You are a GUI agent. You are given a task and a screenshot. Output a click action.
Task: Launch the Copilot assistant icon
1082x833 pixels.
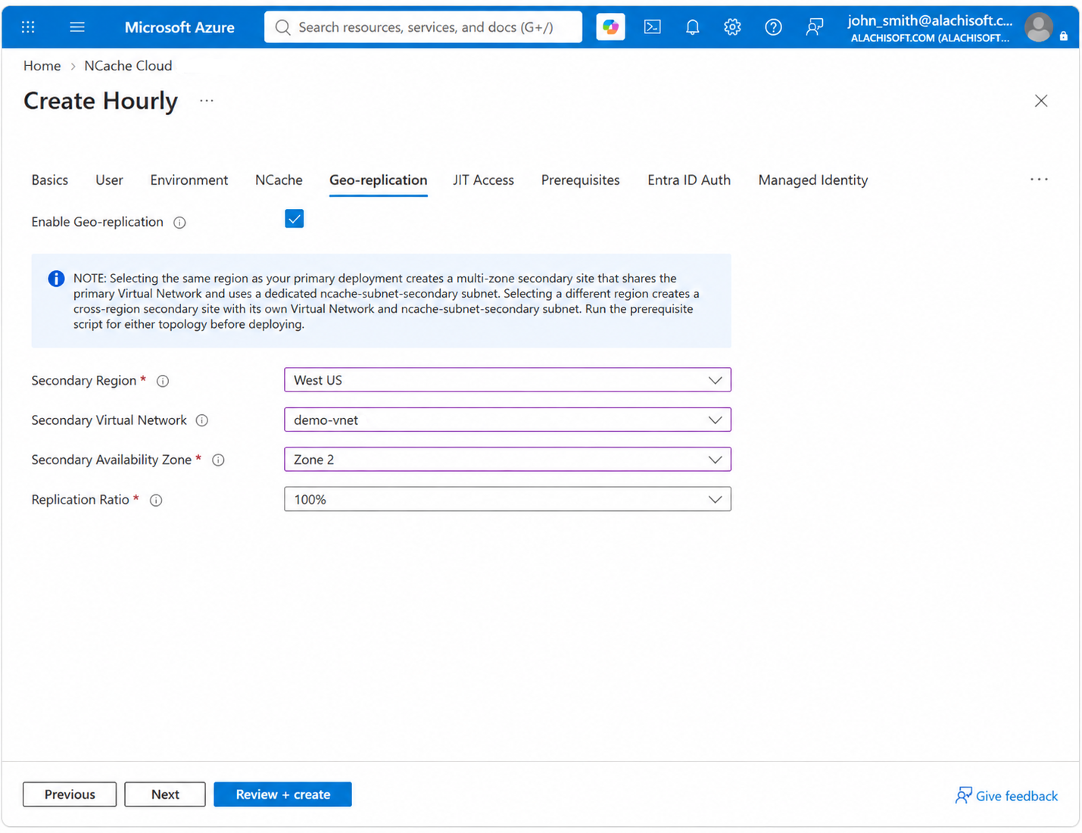[x=610, y=27]
